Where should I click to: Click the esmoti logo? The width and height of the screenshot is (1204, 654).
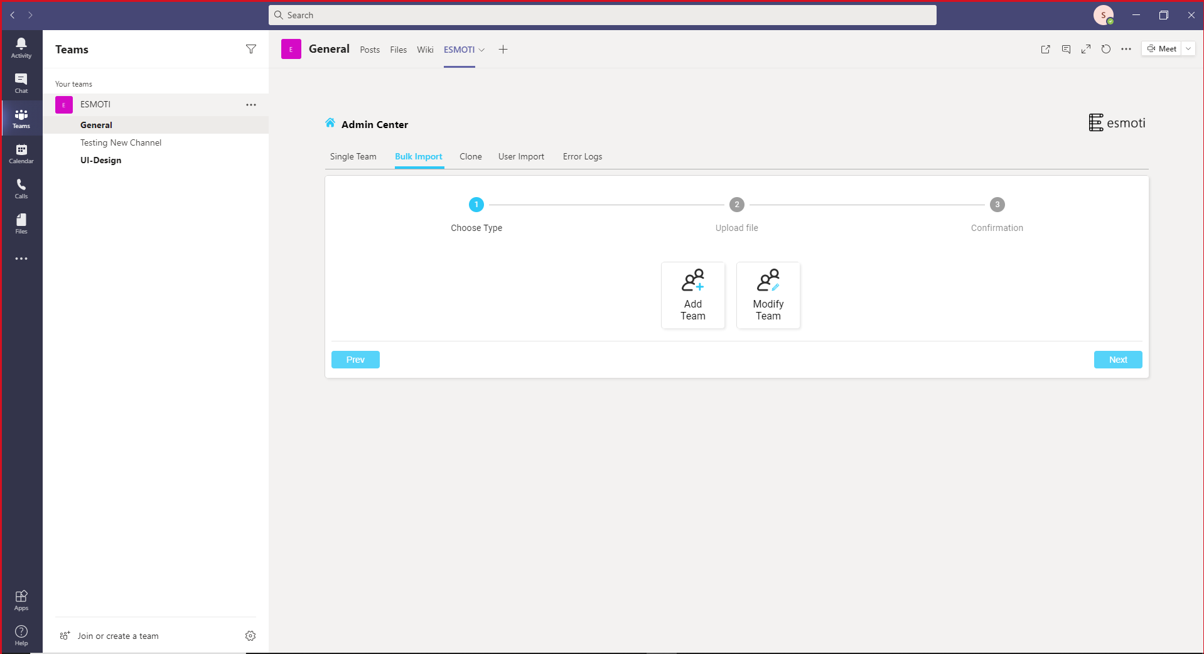pos(1117,123)
